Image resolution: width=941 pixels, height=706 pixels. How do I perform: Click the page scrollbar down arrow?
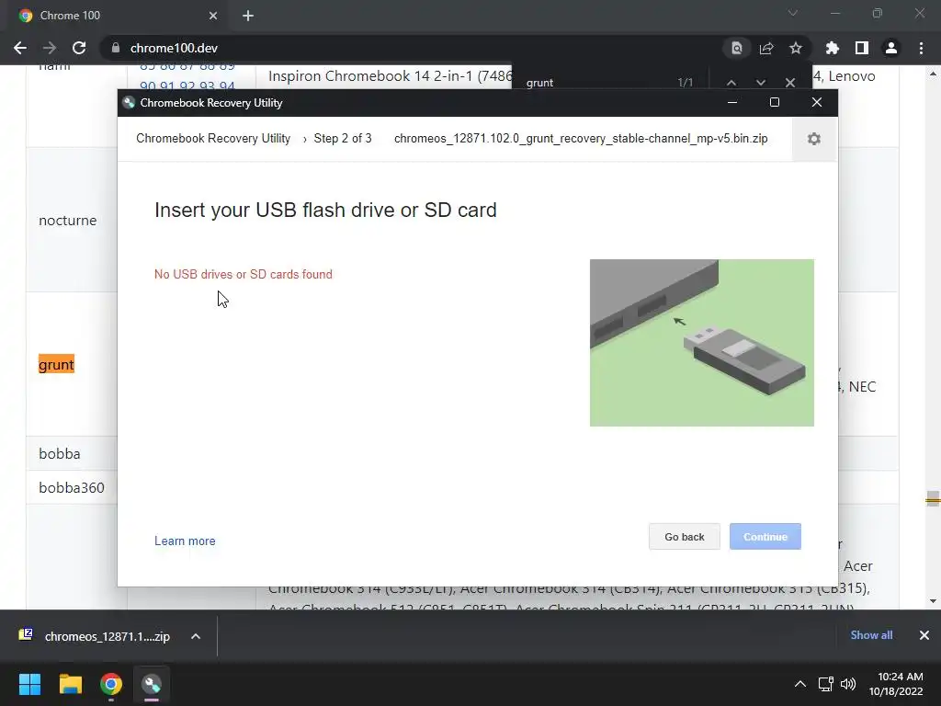[933, 601]
